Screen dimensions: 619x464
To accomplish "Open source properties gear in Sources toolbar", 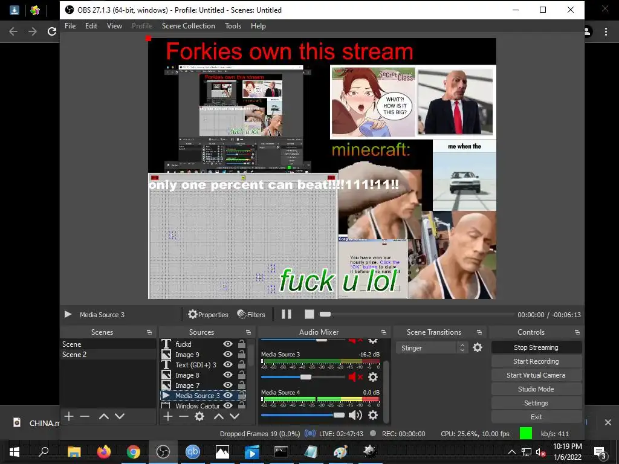I will point(199,416).
